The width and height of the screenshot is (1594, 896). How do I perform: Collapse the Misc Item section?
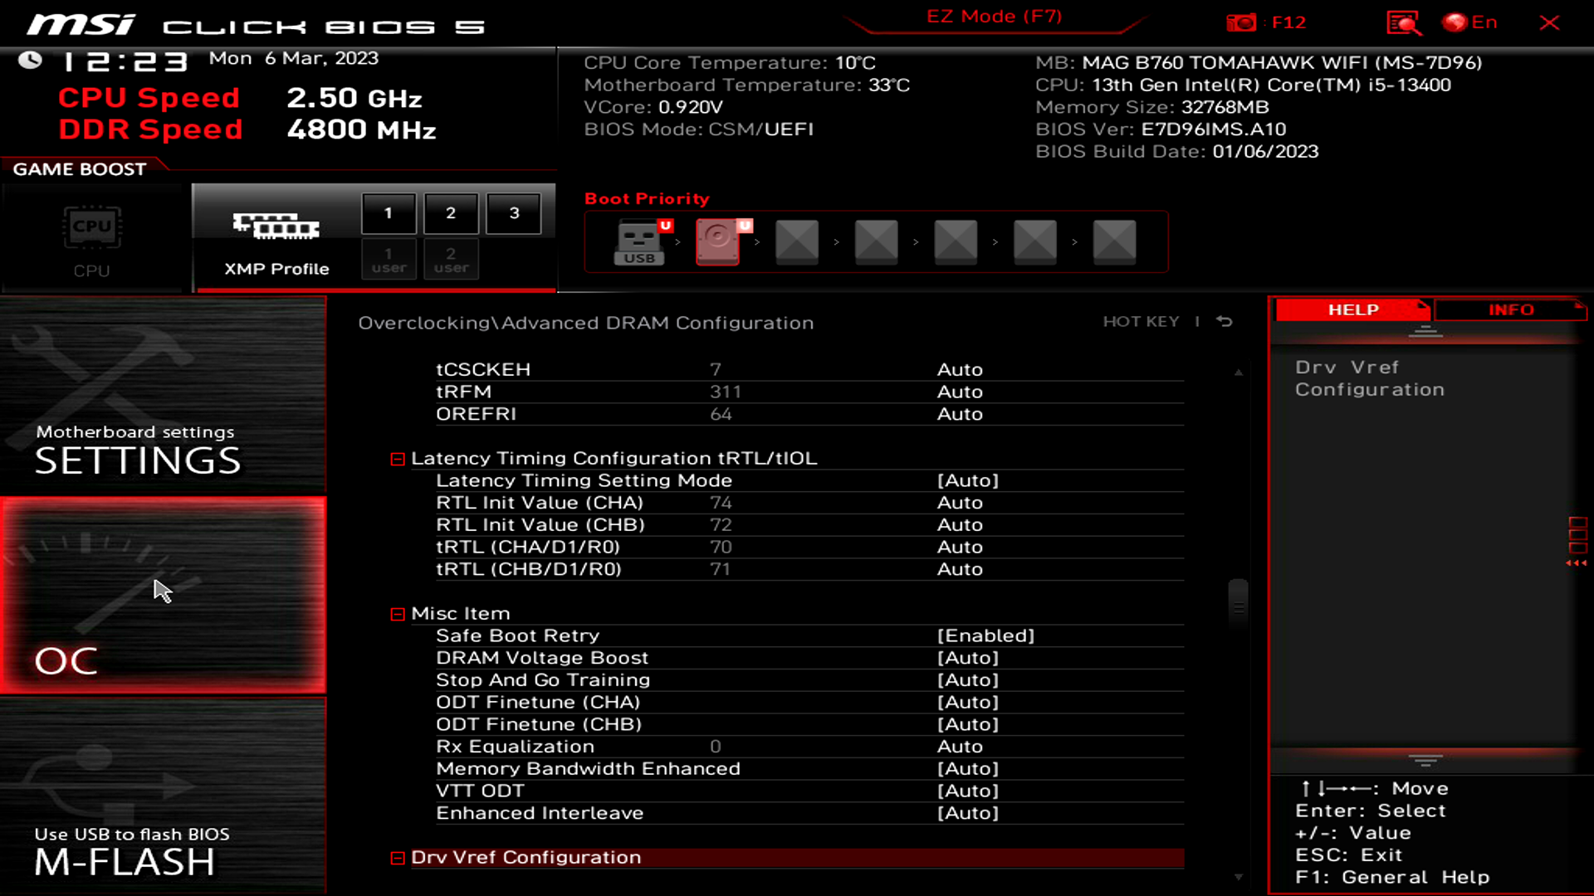[398, 614]
